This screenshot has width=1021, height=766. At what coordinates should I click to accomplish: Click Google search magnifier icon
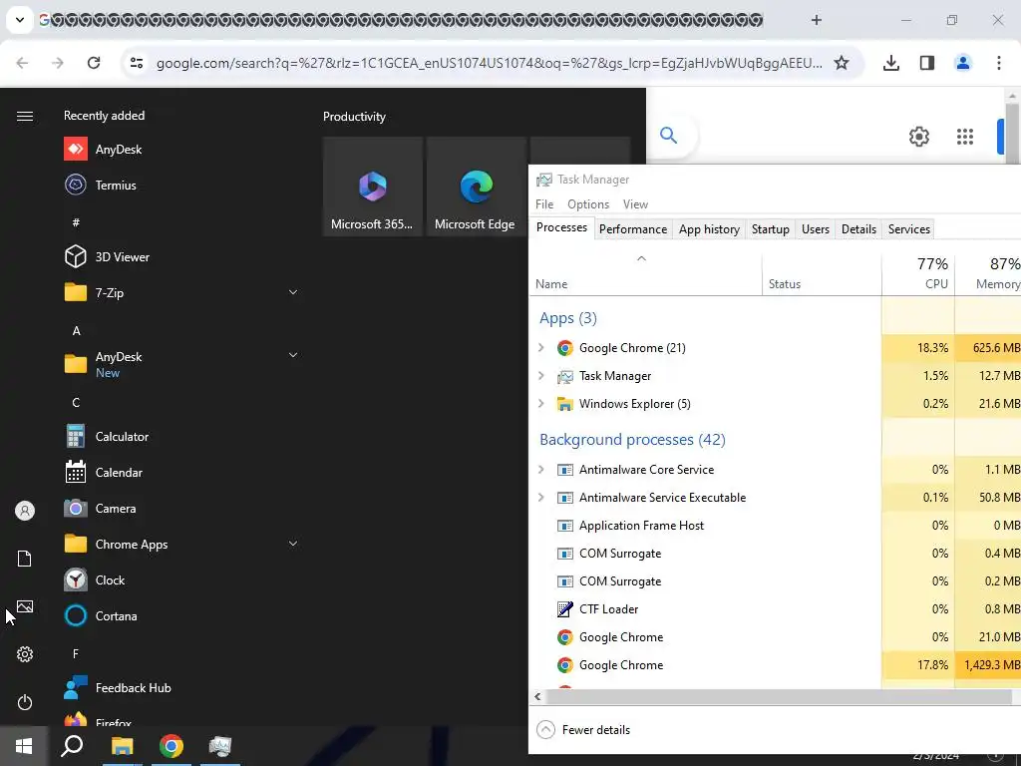coord(668,135)
